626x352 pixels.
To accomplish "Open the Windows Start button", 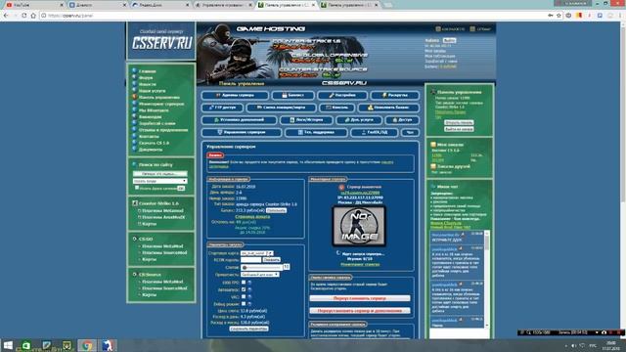I will coord(8,345).
